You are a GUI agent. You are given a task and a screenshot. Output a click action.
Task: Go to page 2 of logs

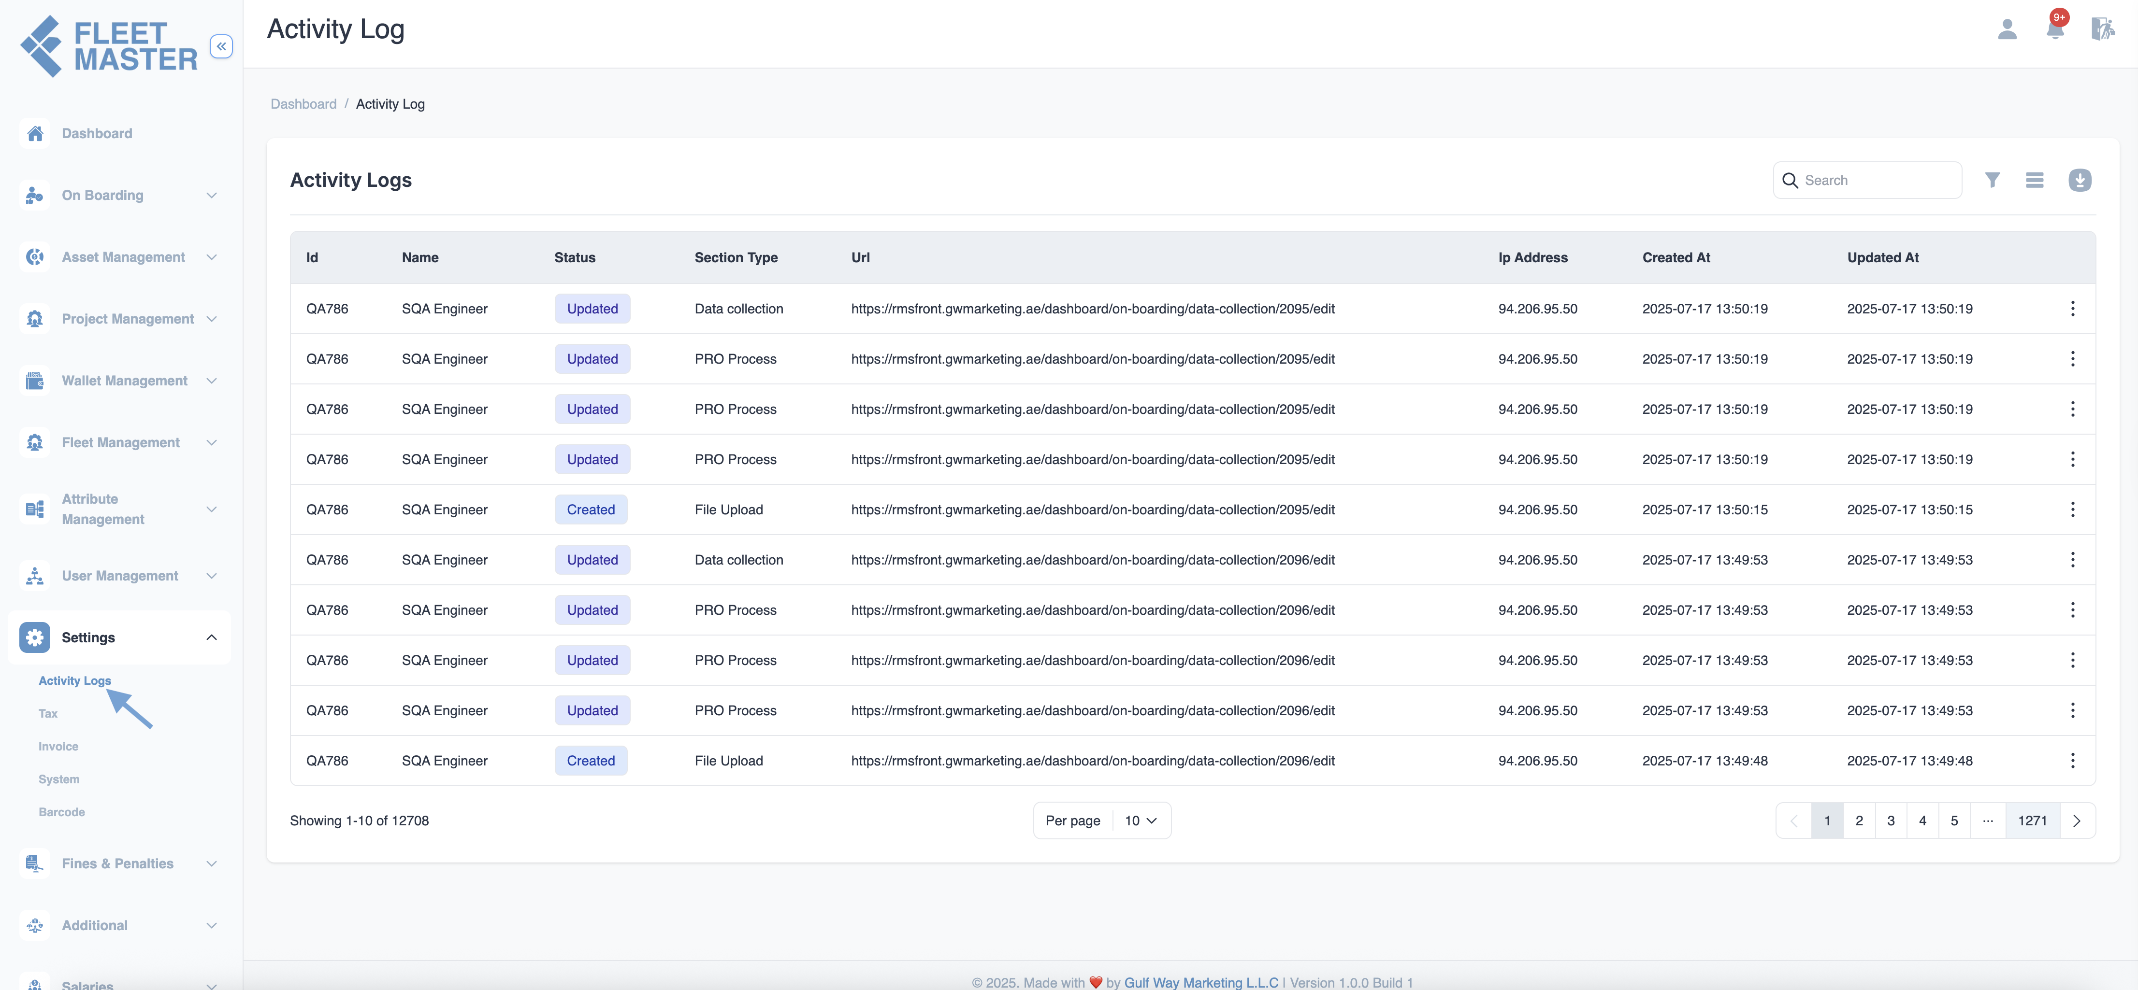1859,821
